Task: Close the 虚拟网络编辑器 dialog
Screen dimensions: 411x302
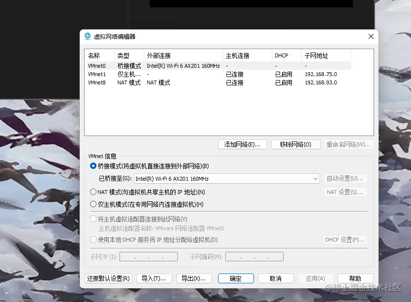Action: [371, 36]
